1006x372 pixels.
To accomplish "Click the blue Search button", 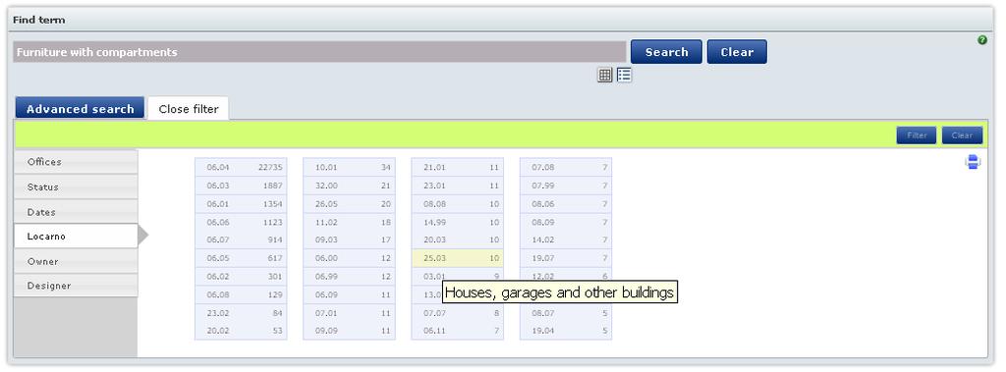I will pyautogui.click(x=667, y=52).
